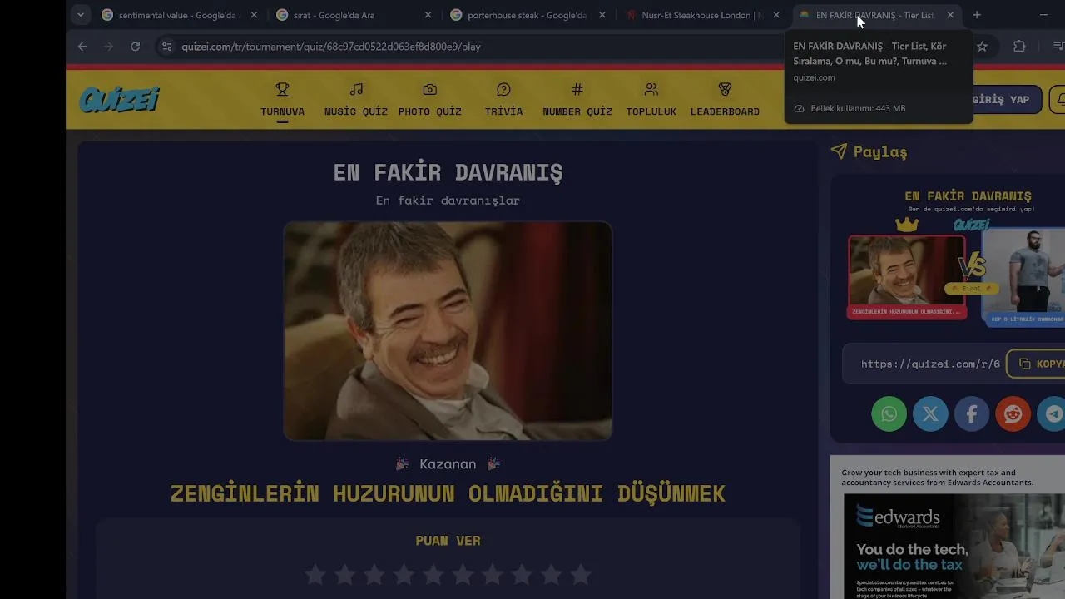Open the Edwards Accountants advertisement
The width and height of the screenshot is (1065, 599).
948,527
